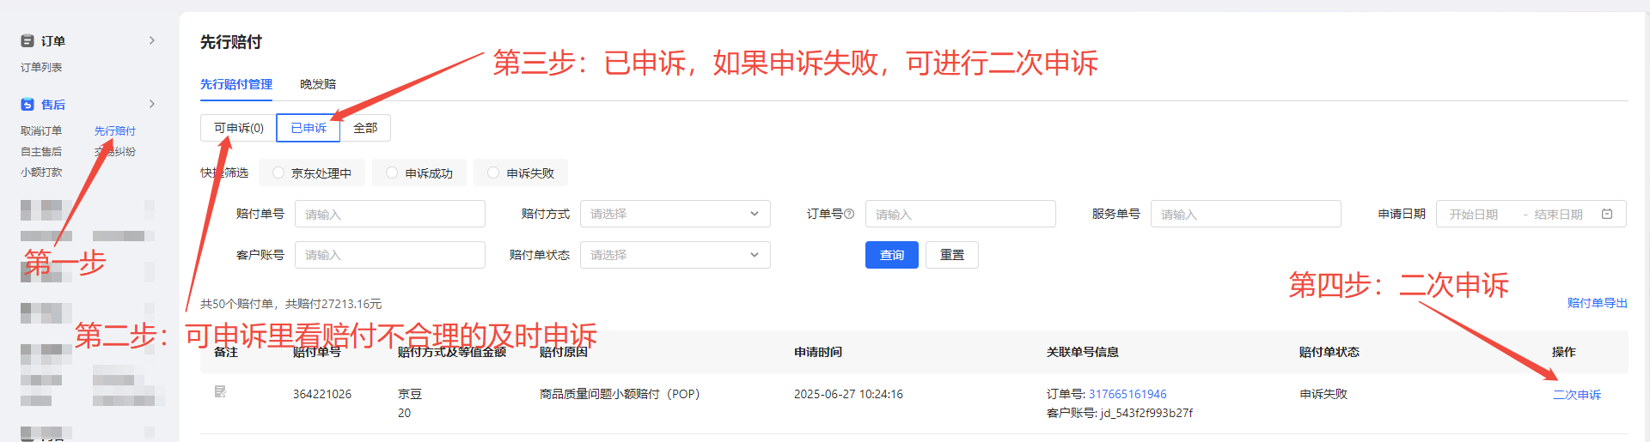This screenshot has width=1650, height=442.
Task: Select the 全部 tab
Action: pos(365,128)
